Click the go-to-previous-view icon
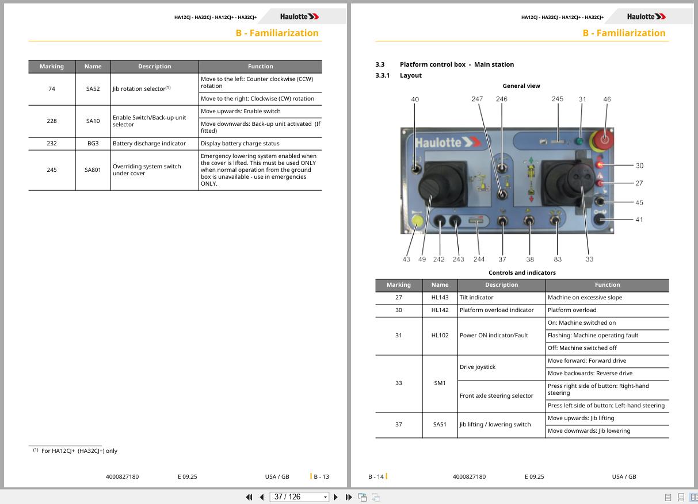698x504 pixels. (x=363, y=497)
